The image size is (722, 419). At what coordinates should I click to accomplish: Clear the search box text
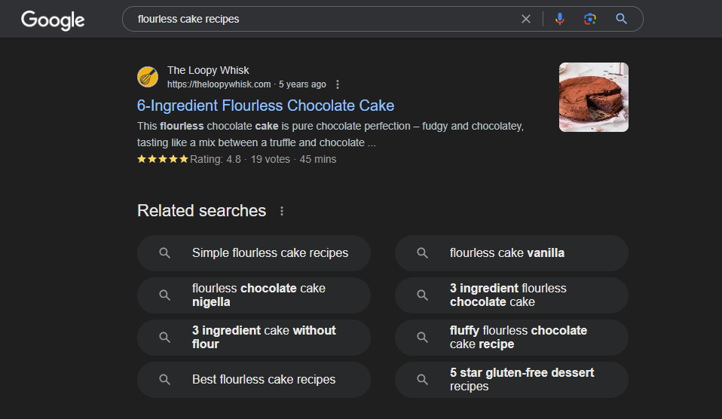[x=526, y=19]
